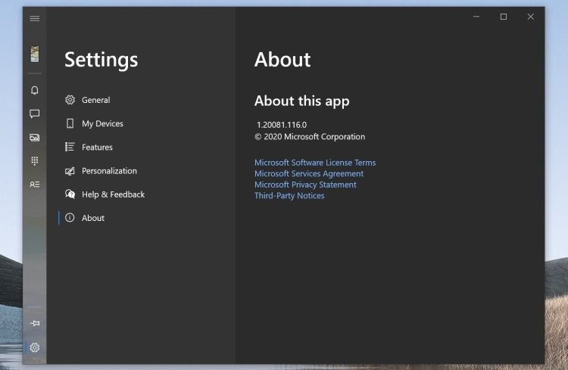Open the Calls dialpad icon
Viewport: 568px width, 370px height.
tap(35, 161)
